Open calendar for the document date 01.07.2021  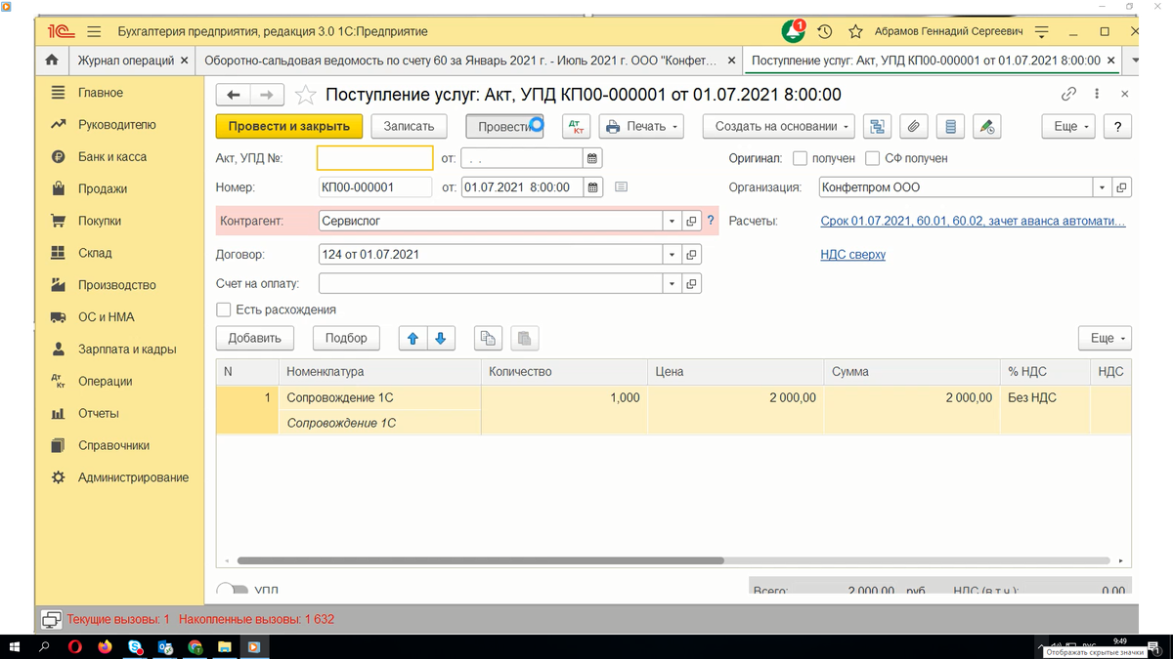coord(592,187)
